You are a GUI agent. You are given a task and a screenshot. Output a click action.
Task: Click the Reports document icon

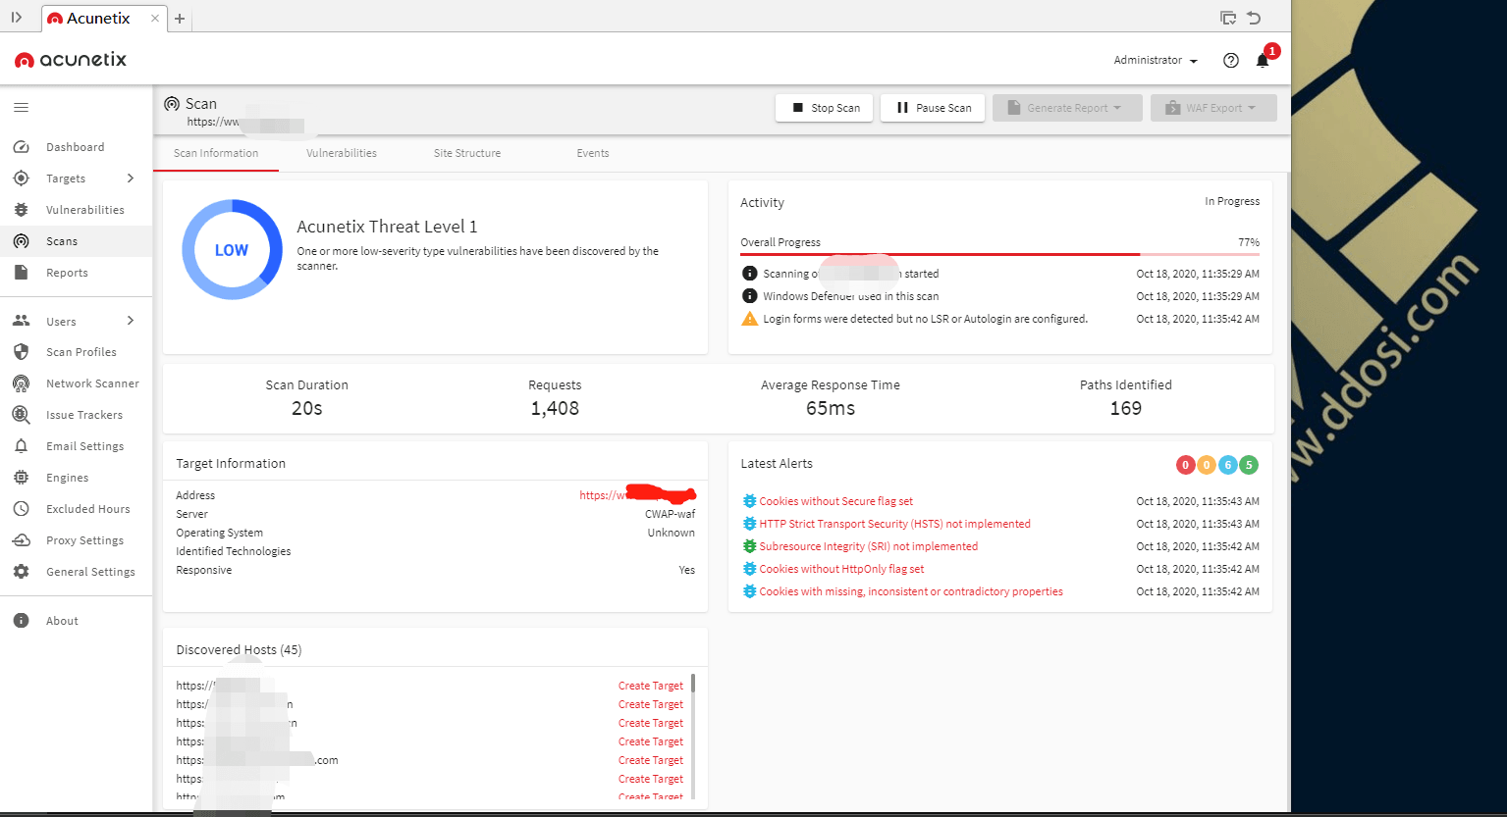[x=22, y=273]
